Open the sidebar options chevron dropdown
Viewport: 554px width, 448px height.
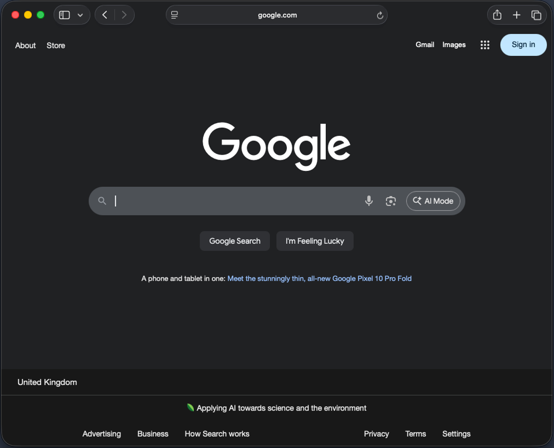(x=80, y=15)
